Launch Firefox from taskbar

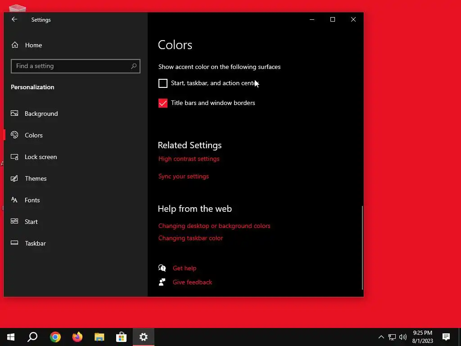pos(77,337)
